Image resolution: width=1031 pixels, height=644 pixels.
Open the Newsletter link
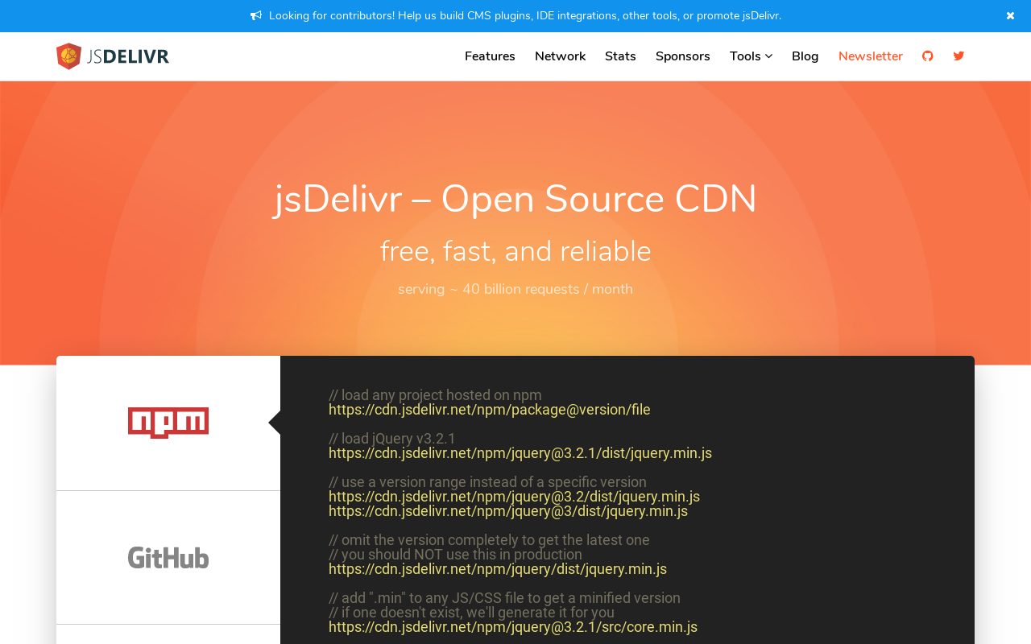[871, 56]
